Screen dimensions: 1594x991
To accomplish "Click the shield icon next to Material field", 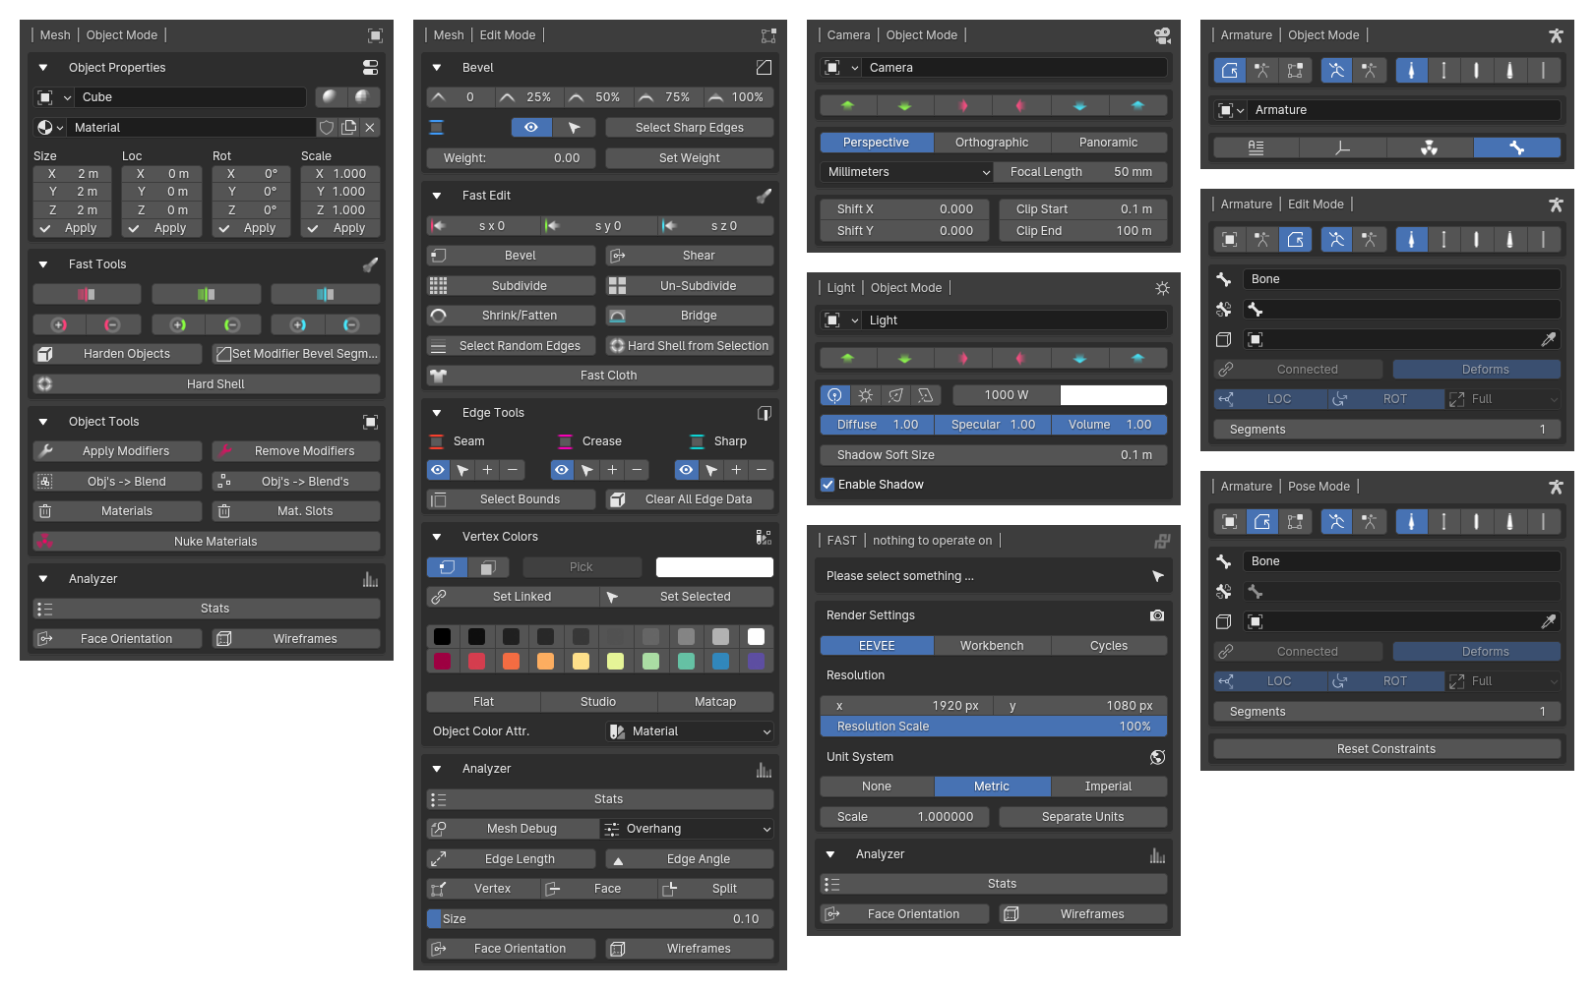I will [x=327, y=128].
